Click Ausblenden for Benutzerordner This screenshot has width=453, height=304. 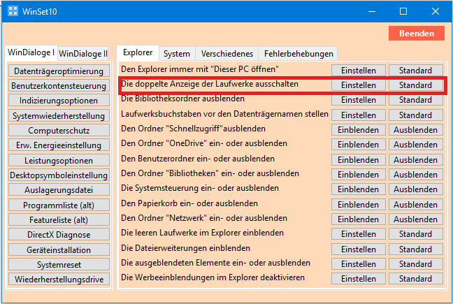[415, 160]
